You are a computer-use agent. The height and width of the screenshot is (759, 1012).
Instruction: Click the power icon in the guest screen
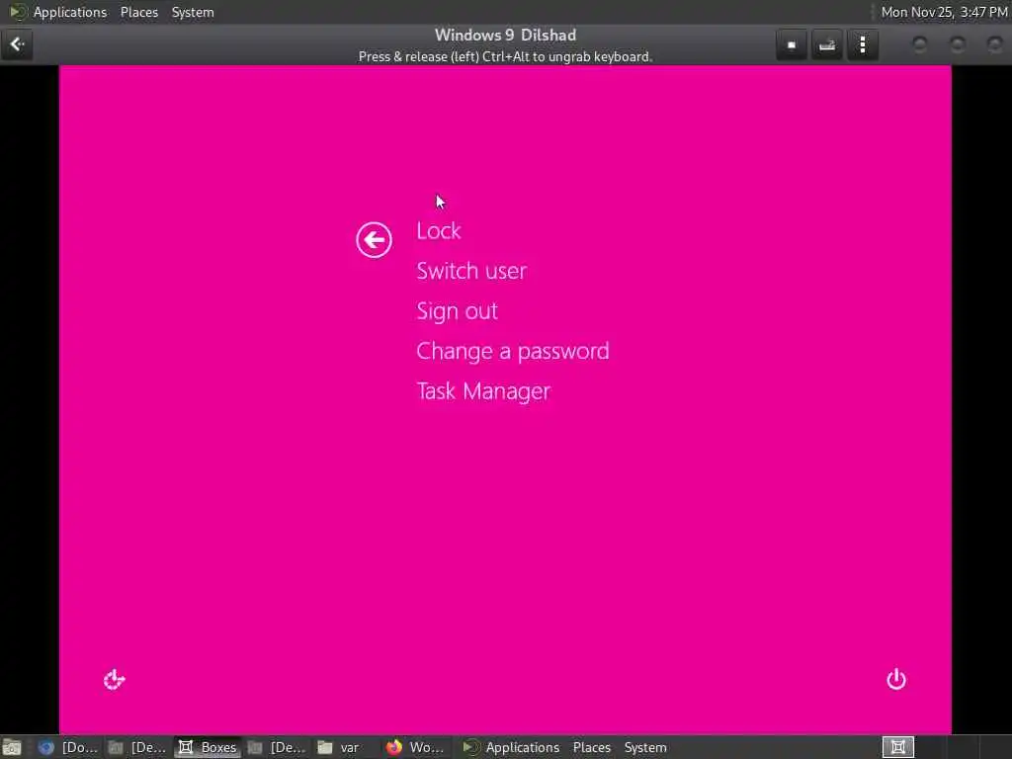pyautogui.click(x=895, y=679)
